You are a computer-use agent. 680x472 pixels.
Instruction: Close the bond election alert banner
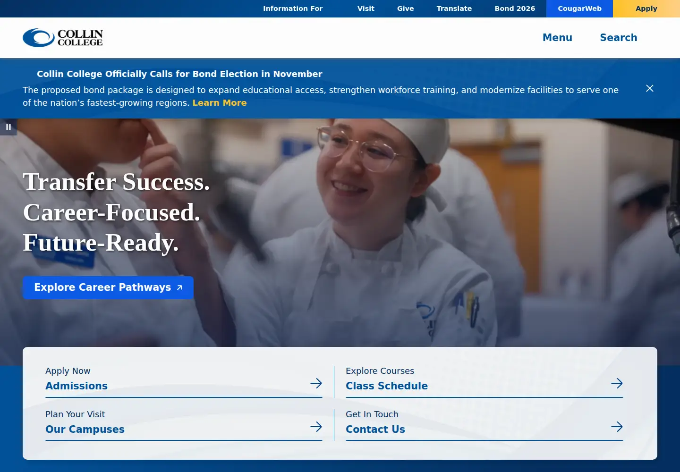[650, 88]
